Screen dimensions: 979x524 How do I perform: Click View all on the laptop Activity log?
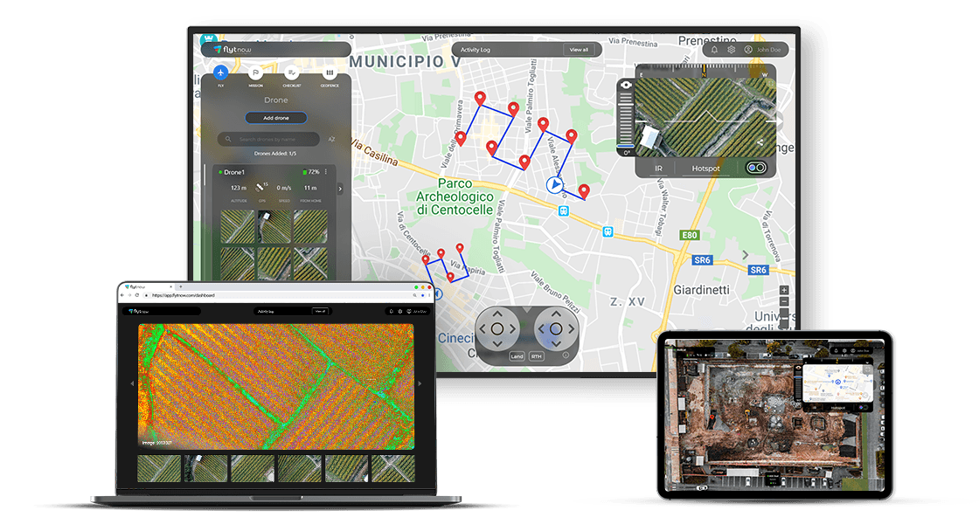click(x=320, y=311)
